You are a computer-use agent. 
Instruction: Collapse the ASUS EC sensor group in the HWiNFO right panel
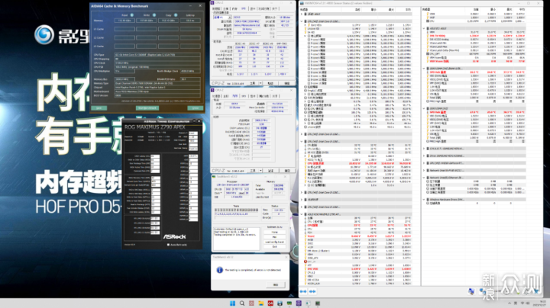(424, 28)
